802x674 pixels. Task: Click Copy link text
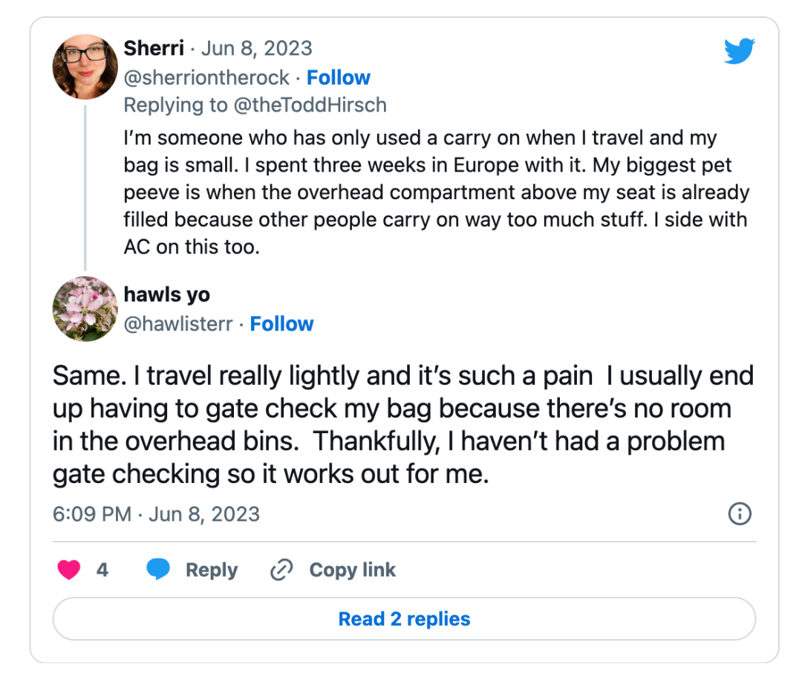coord(353,570)
